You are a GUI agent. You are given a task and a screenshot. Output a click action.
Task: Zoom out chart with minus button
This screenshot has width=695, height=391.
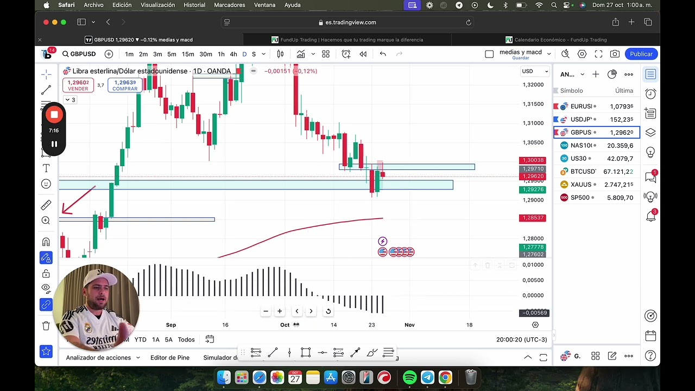[266, 311]
